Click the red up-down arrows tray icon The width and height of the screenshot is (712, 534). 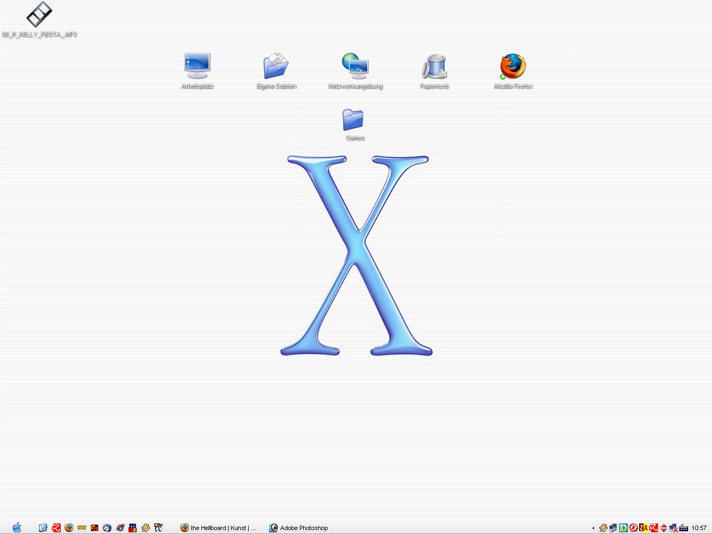tap(664, 528)
